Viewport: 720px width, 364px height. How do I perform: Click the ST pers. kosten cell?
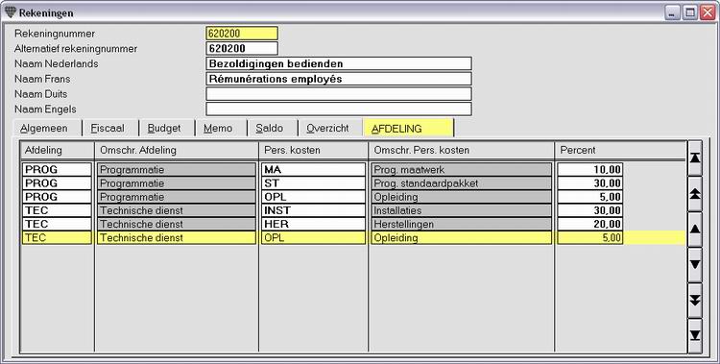click(x=314, y=182)
